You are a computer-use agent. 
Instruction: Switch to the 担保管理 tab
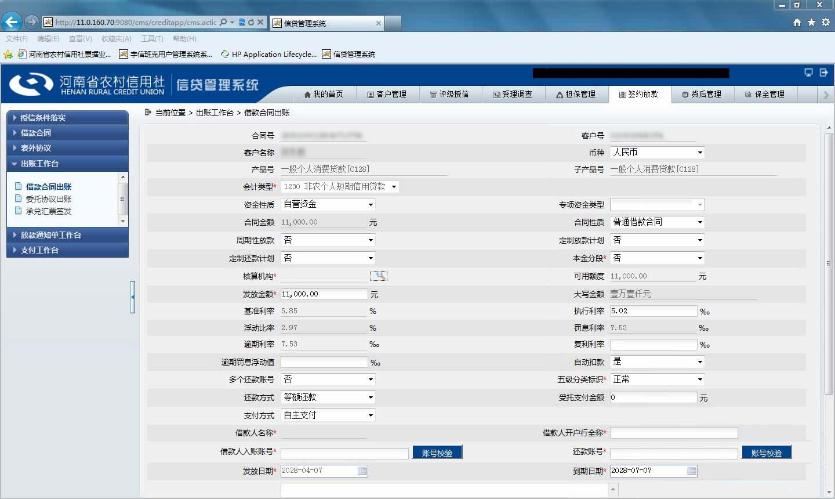click(x=576, y=95)
